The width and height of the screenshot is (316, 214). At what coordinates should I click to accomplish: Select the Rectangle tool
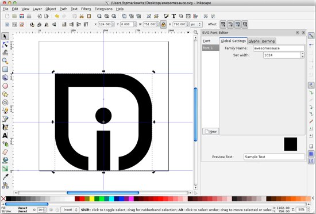[5, 69]
